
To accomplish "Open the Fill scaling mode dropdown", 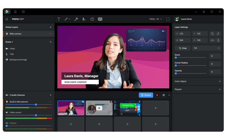I will (206, 48).
